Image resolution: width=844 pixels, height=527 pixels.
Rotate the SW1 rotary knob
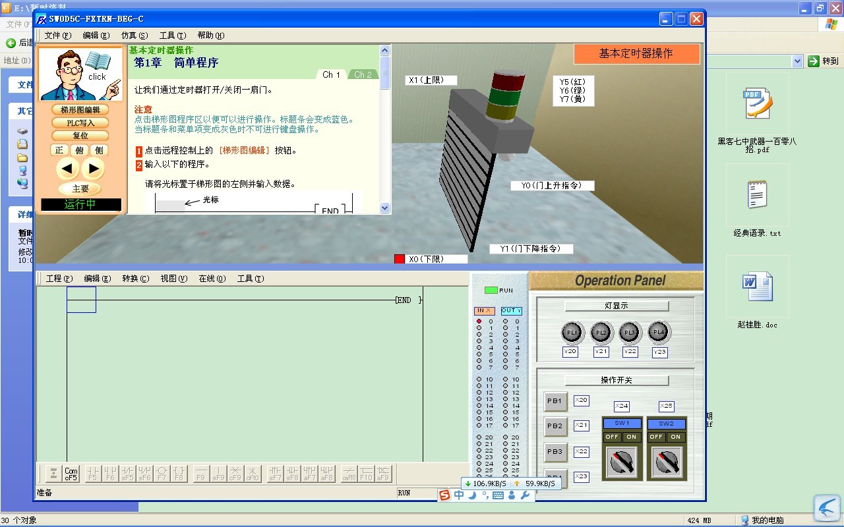click(x=622, y=462)
